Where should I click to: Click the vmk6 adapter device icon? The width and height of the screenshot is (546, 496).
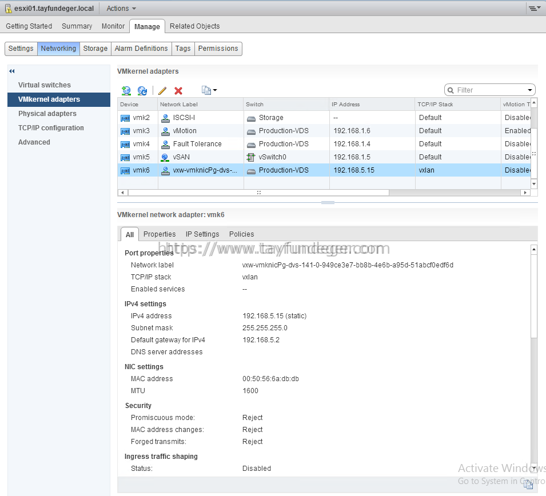click(125, 170)
